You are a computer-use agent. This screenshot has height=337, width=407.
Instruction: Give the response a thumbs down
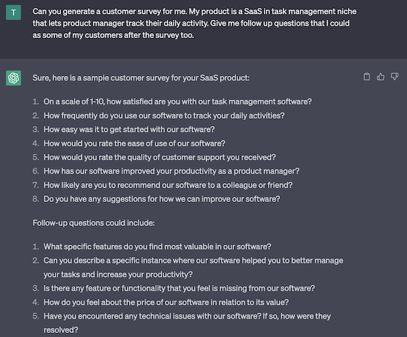(394, 77)
